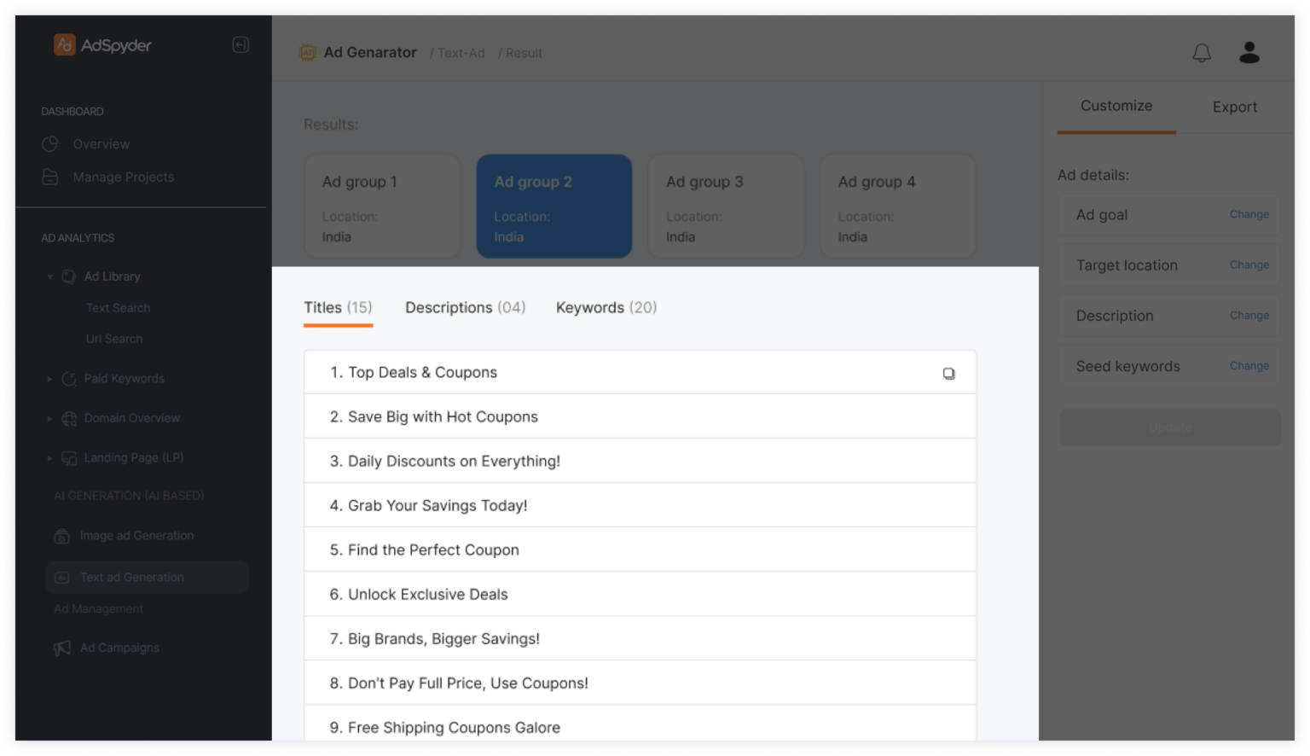Open Overview via its pie chart icon

tap(50, 144)
